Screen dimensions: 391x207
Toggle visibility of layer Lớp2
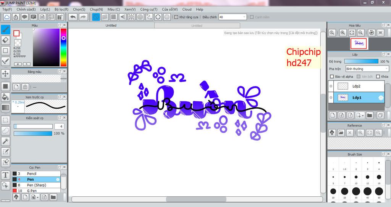coord(331,86)
